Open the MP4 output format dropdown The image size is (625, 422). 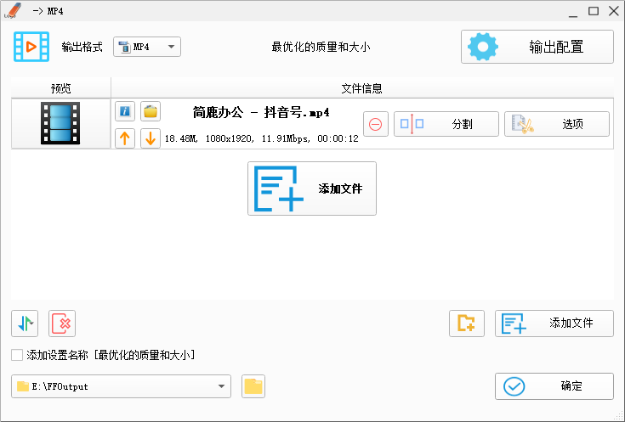[146, 47]
